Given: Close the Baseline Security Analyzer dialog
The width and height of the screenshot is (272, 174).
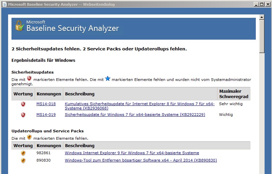Looking at the screenshot, I should click(267, 4).
